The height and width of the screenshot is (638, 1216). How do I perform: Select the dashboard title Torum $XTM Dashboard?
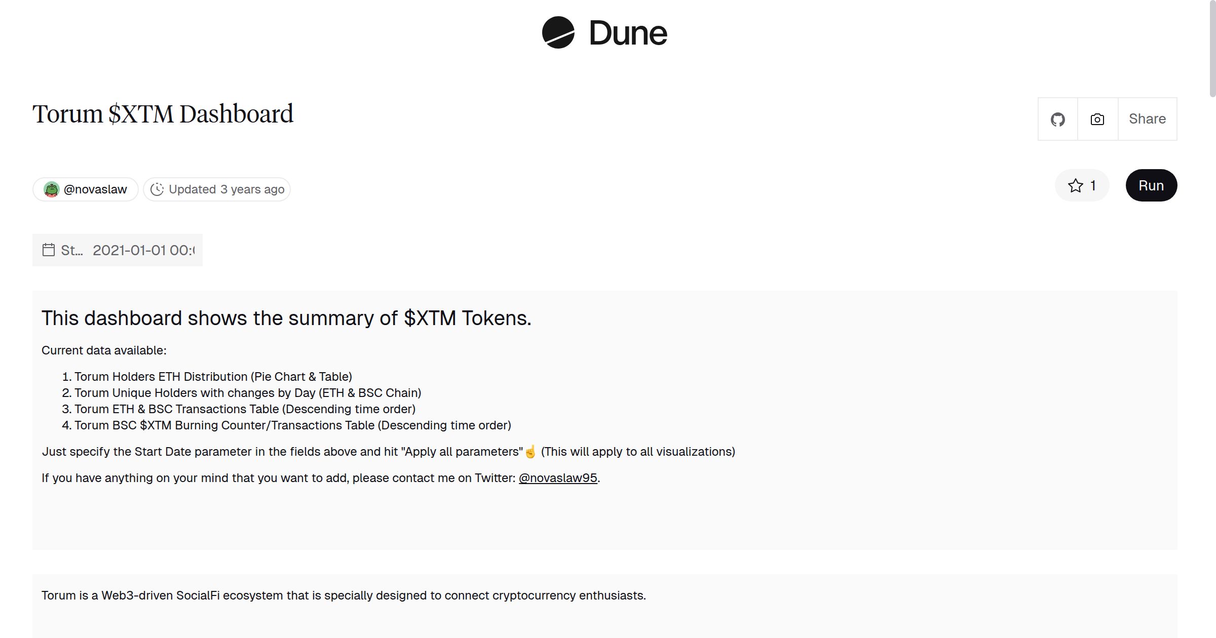[x=163, y=113]
